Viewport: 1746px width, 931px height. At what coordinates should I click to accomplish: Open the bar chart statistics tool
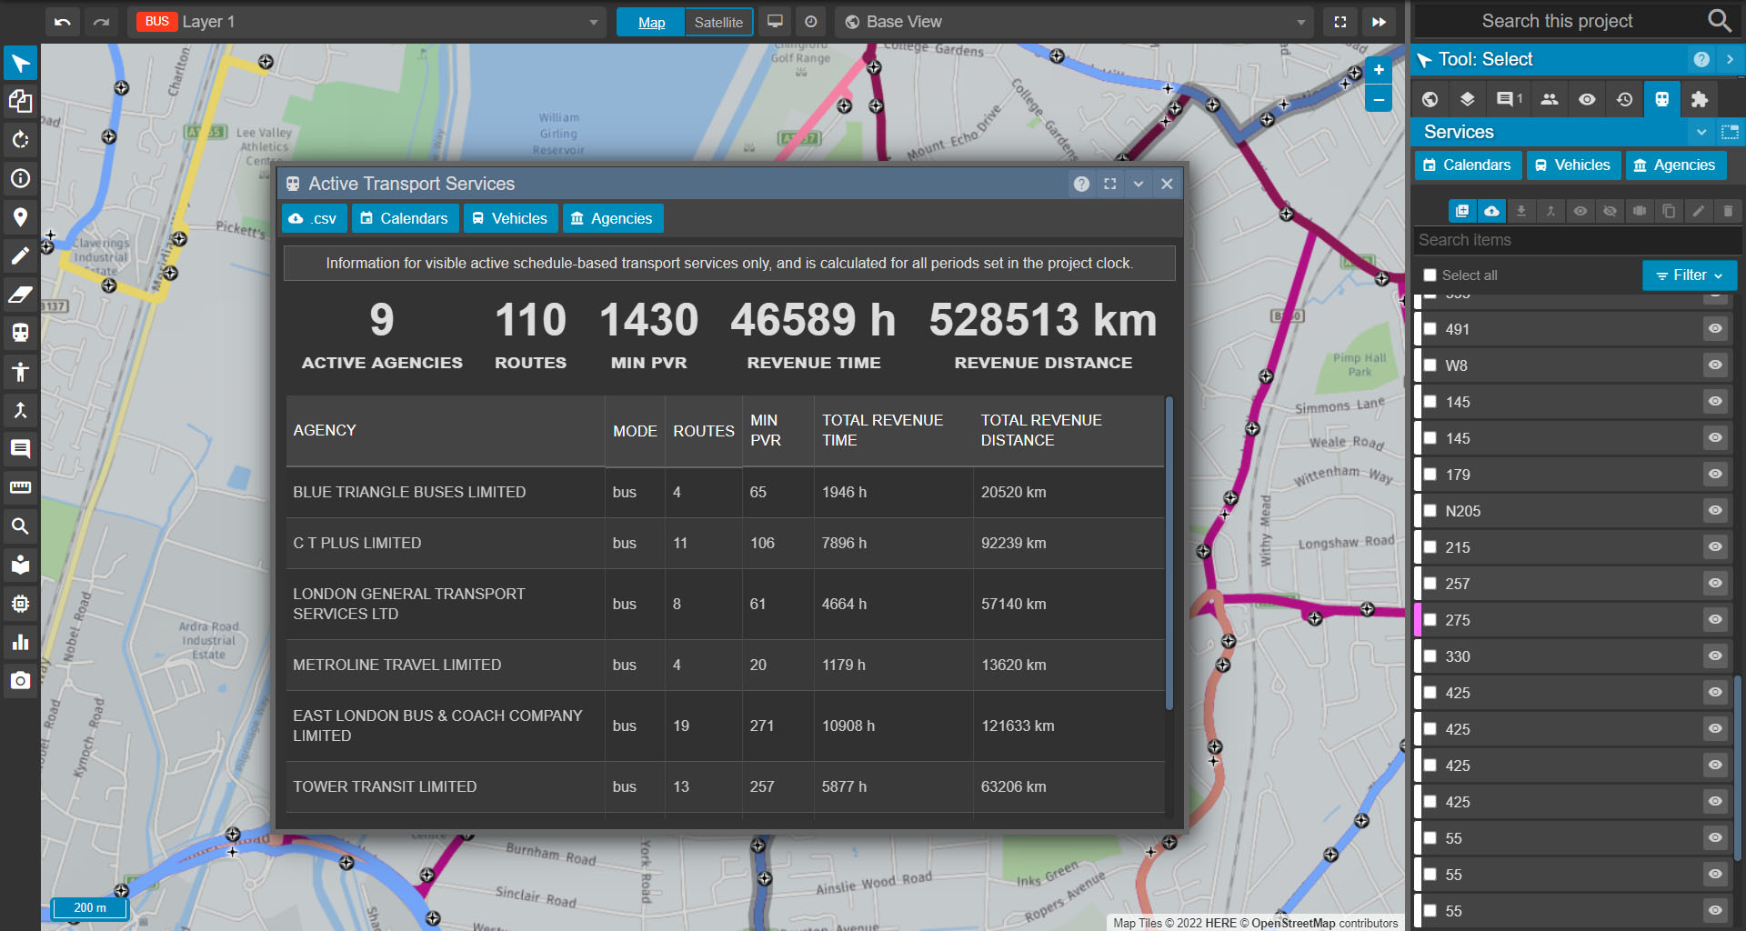(20, 642)
